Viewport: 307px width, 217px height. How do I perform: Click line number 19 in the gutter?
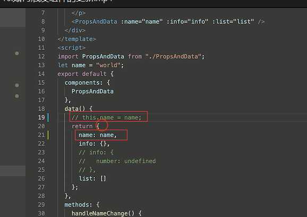pyautogui.click(x=41, y=117)
